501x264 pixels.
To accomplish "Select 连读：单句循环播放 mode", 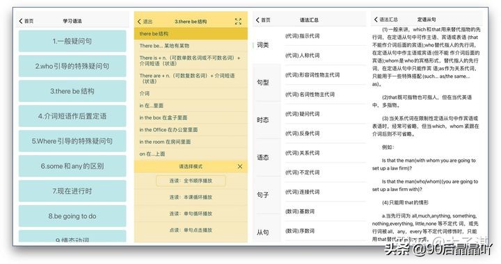I will click(x=191, y=213).
